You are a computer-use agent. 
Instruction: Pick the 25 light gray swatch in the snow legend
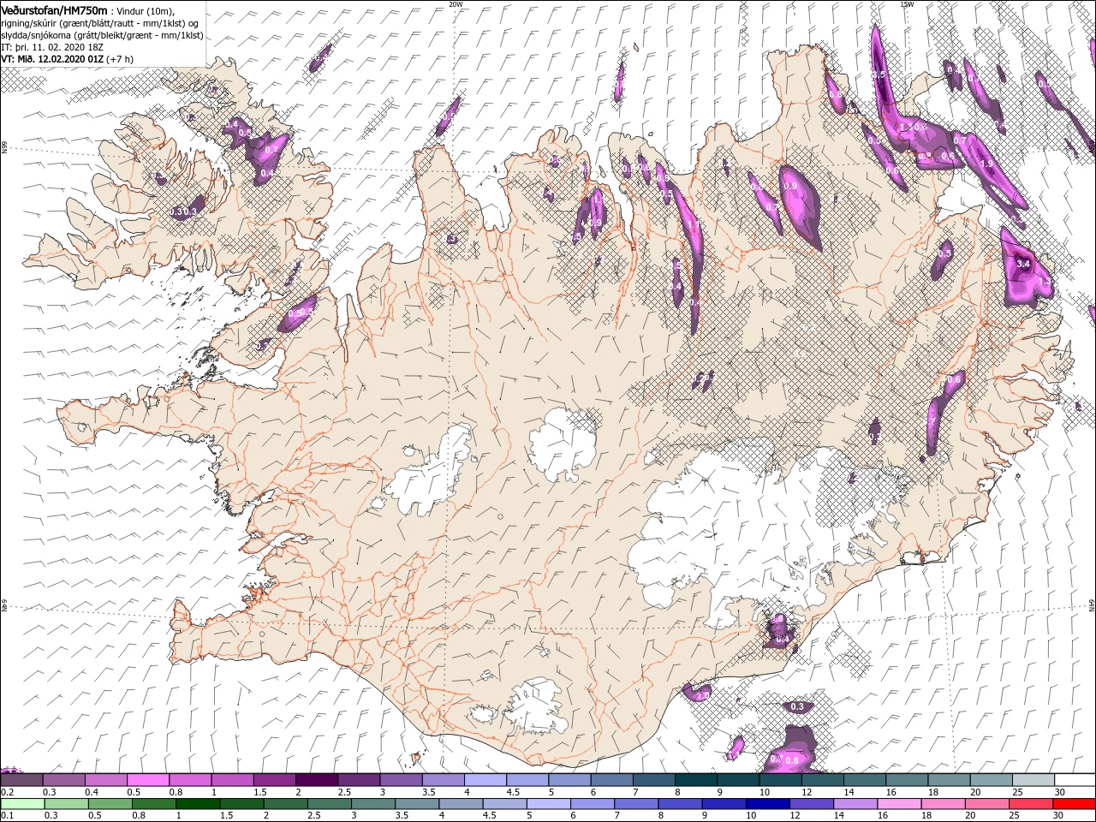(x=1033, y=779)
